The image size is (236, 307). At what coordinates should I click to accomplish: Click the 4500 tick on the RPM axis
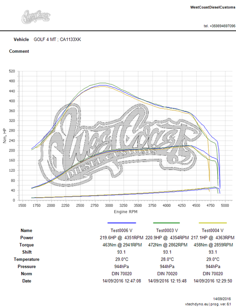click(196, 205)
